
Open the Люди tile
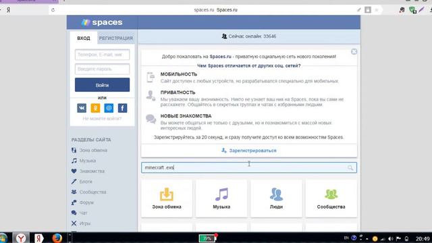click(276, 198)
